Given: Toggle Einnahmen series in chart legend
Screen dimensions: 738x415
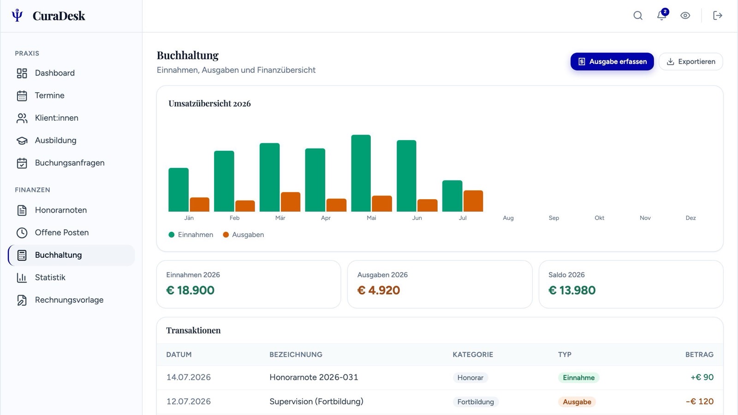Looking at the screenshot, I should (191, 235).
